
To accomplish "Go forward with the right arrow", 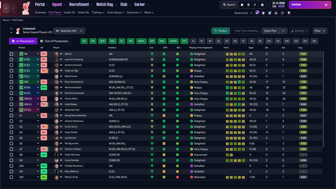I will [x=13, y=8].
